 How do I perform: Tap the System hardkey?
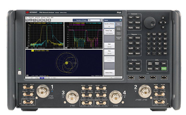pos(150,69)
